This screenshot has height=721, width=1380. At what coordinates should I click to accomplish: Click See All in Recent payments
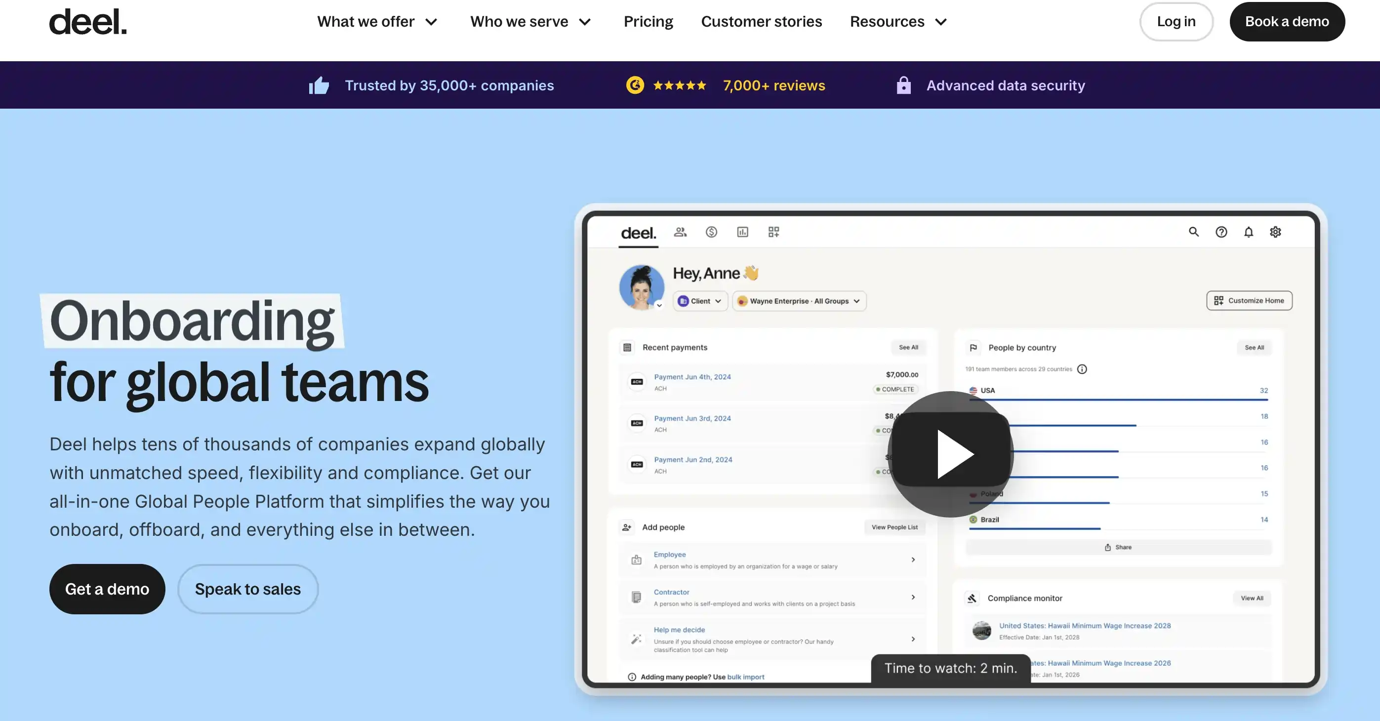909,348
